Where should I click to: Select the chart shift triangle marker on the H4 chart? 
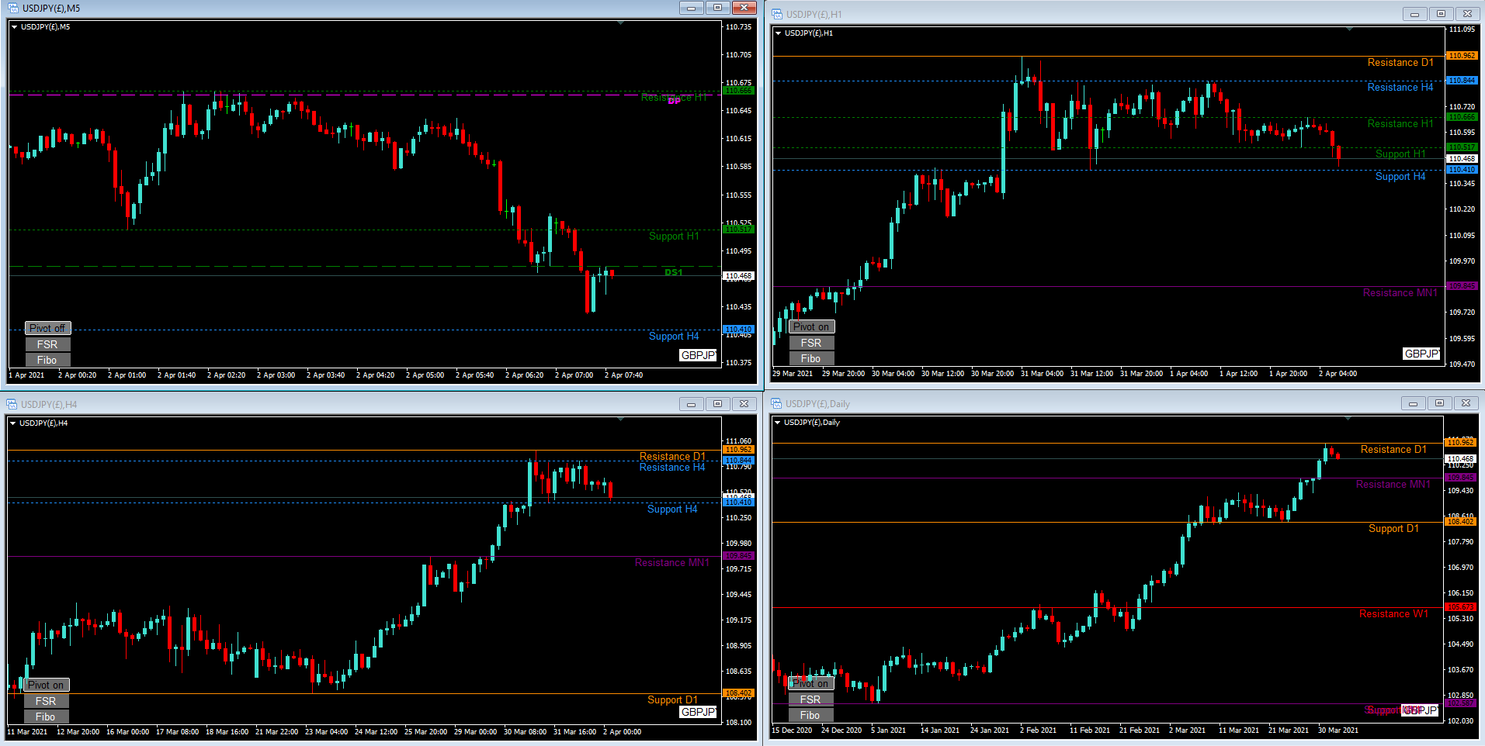coord(620,420)
